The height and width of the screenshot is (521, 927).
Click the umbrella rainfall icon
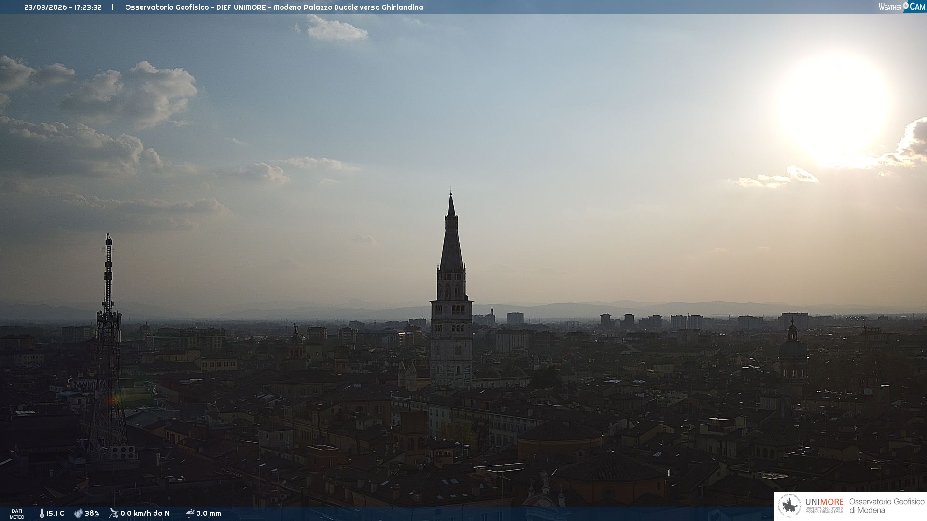coord(190,513)
